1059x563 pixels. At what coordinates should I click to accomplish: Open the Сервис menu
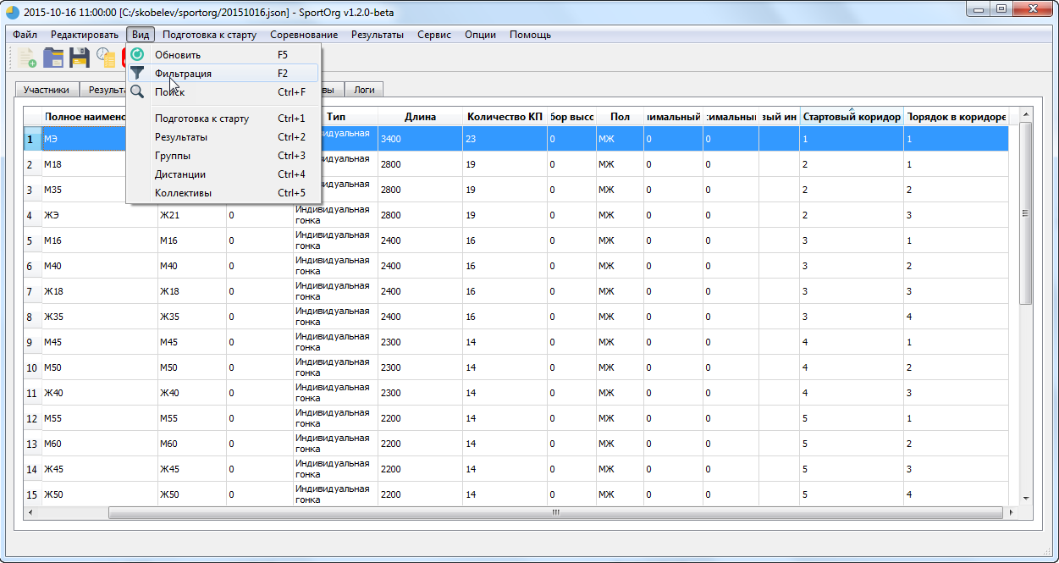(434, 35)
